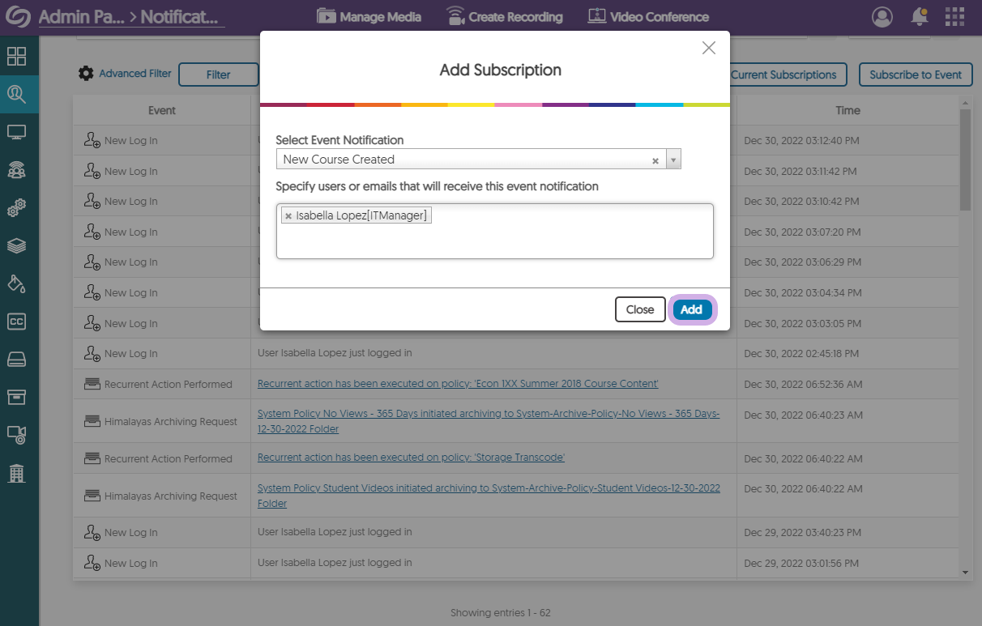Image resolution: width=982 pixels, height=626 pixels.
Task: Select the monitor icon in sidebar
Action: [17, 132]
